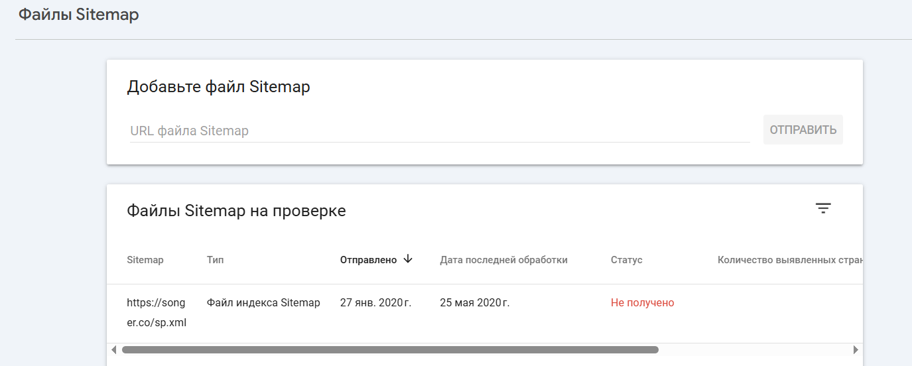Click the red Не получено status

(642, 303)
